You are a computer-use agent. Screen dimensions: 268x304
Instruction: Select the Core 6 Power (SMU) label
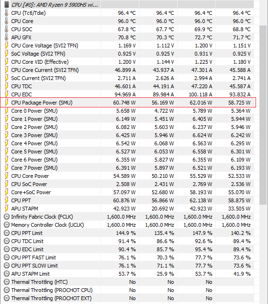click(34, 160)
